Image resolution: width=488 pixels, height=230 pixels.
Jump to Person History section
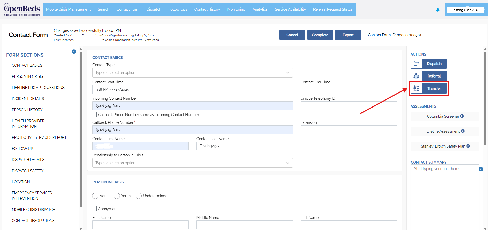pyautogui.click(x=27, y=110)
